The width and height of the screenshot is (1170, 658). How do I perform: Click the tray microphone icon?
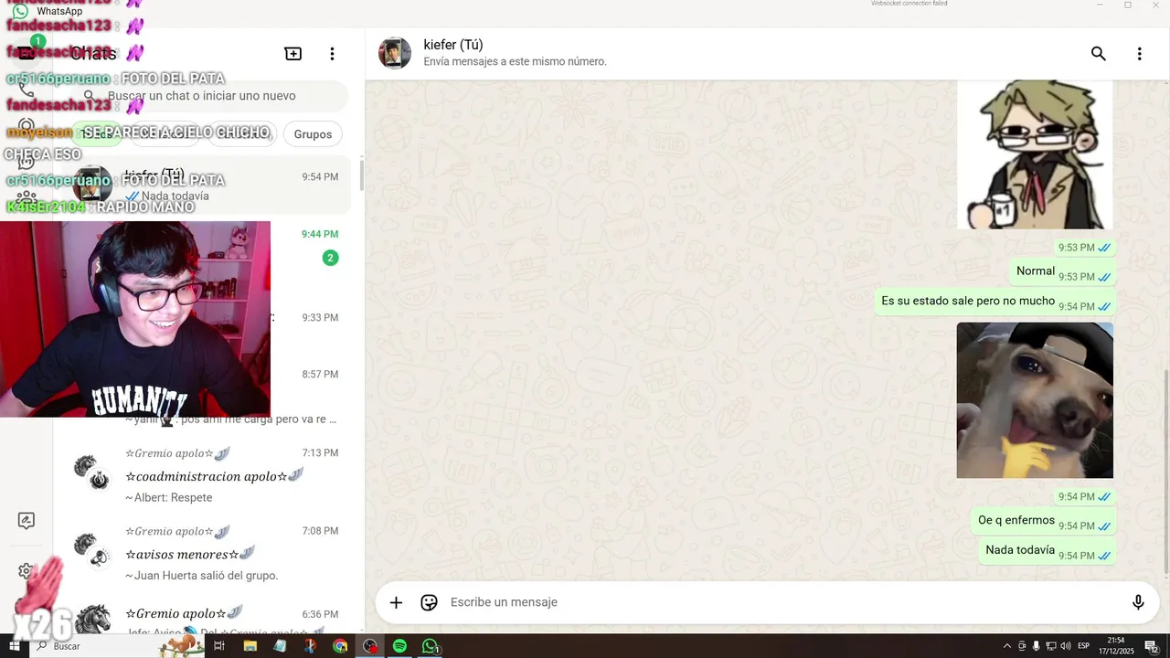point(1036,646)
